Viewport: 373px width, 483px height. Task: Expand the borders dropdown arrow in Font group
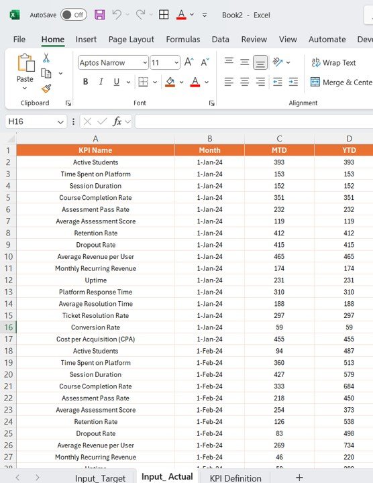[155, 82]
